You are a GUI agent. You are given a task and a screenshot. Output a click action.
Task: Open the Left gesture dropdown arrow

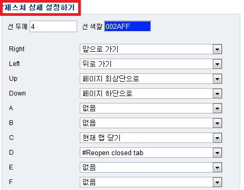coord(217,64)
